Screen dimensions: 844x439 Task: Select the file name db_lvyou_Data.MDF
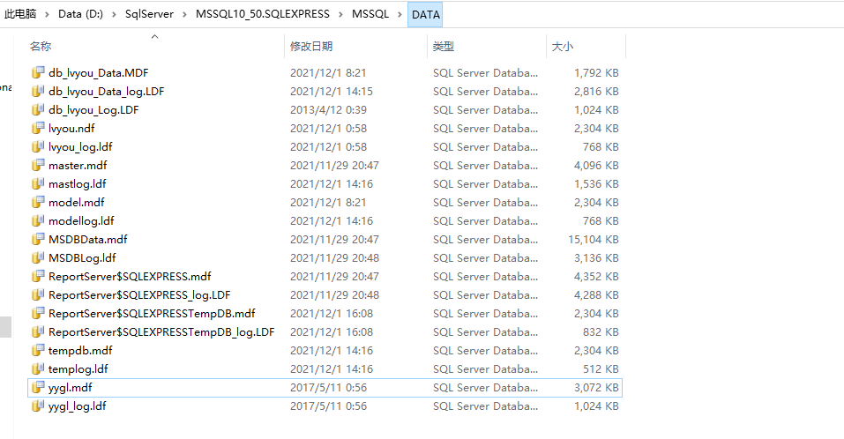[x=99, y=72]
